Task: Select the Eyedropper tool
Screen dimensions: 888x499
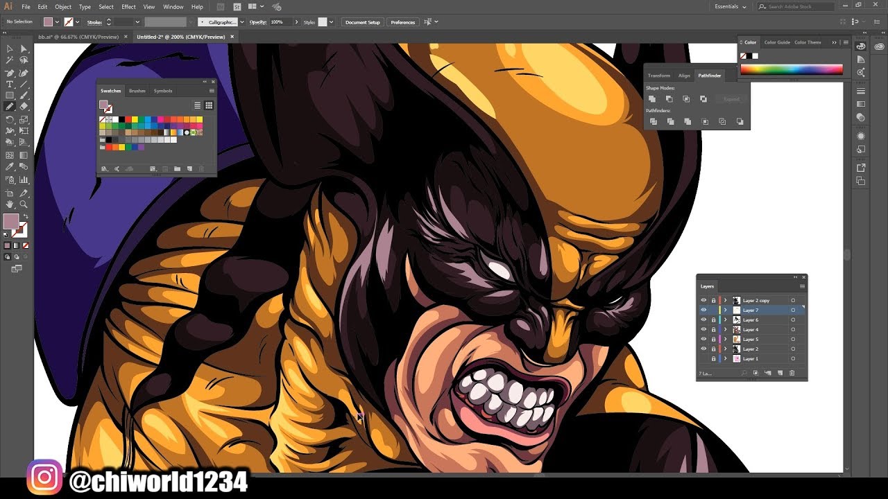Action: pyautogui.click(x=10, y=167)
